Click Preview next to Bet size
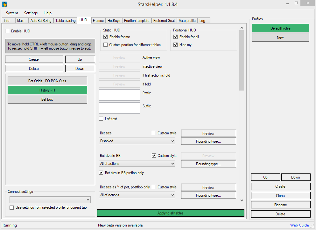The image size is (316, 230). pyautogui.click(x=208, y=133)
